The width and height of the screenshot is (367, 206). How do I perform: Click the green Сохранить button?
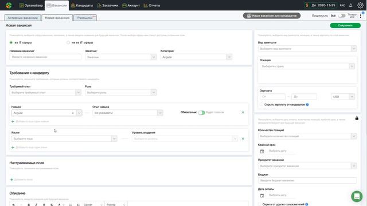coord(345,25)
